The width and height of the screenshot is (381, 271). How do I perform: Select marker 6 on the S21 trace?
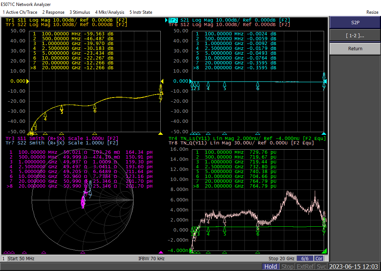pyautogui.click(x=257, y=86)
